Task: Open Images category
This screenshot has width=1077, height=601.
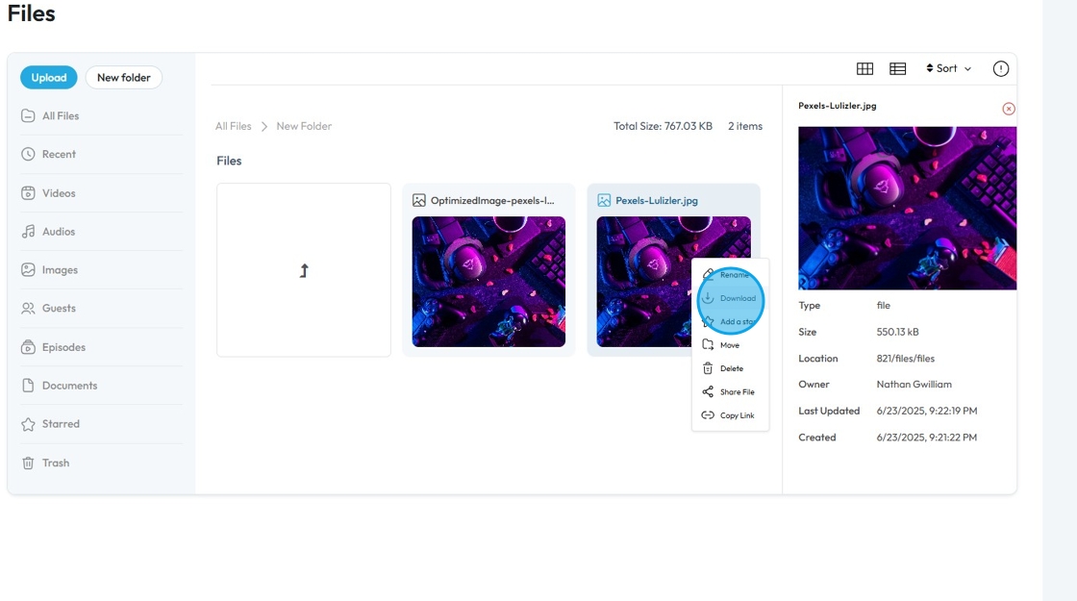Action: coord(60,270)
